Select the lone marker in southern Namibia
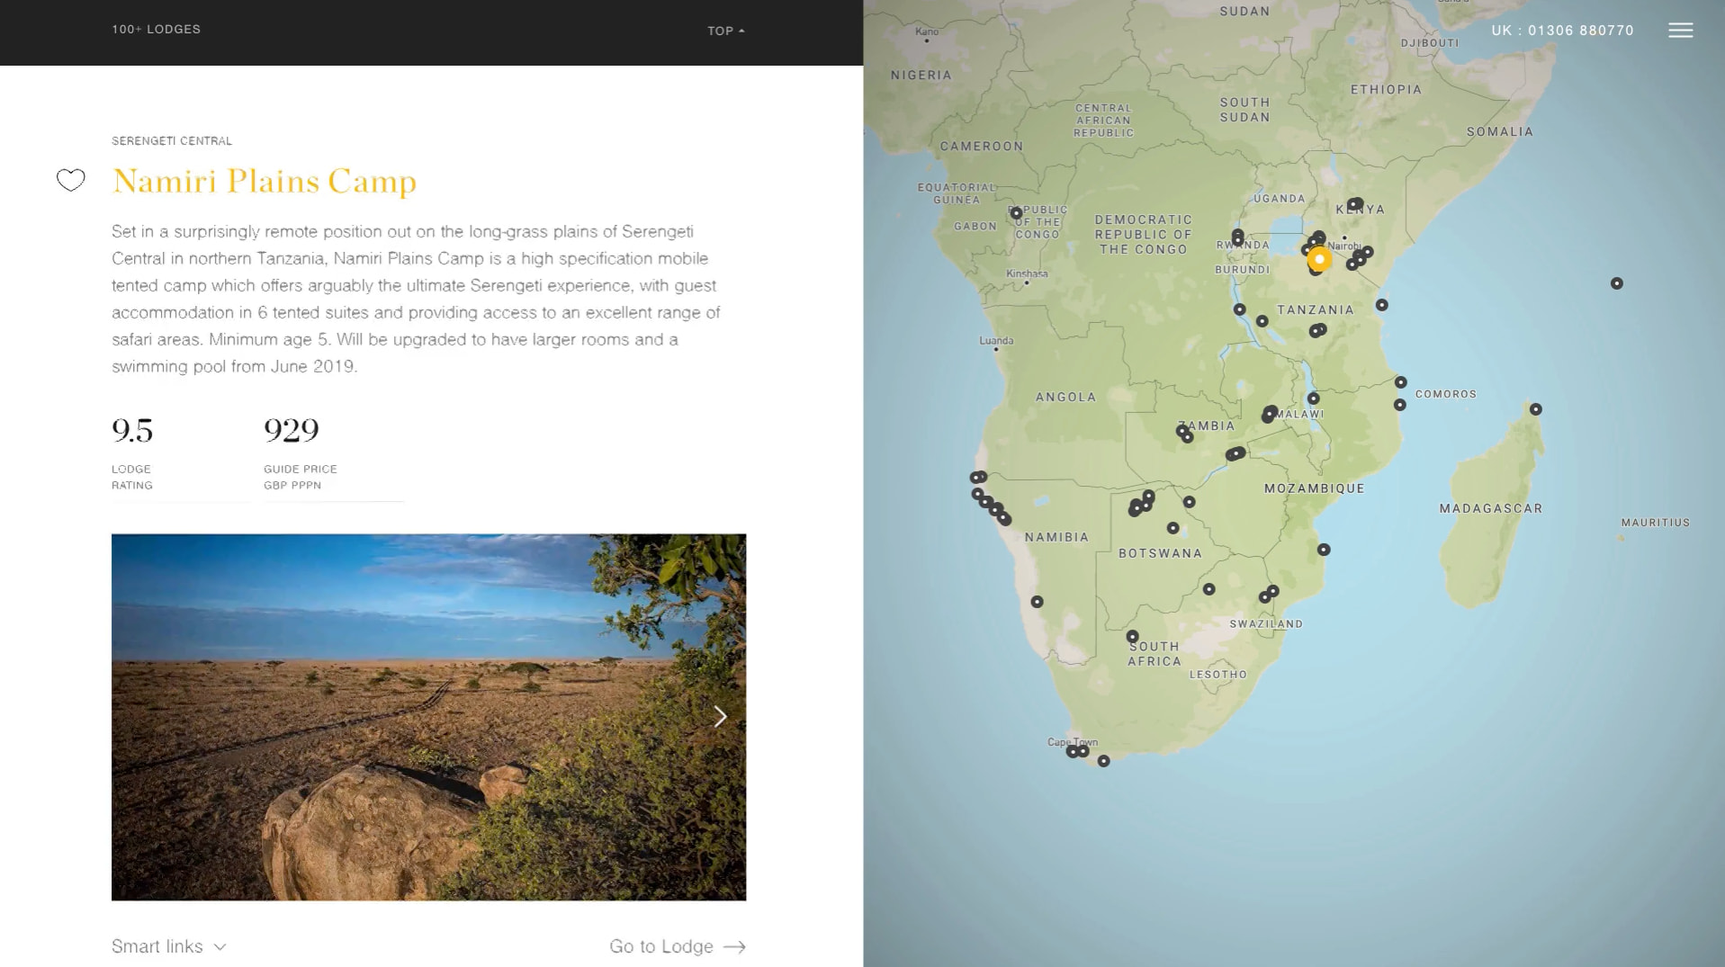Screen dimensions: 1725x967 (1037, 602)
